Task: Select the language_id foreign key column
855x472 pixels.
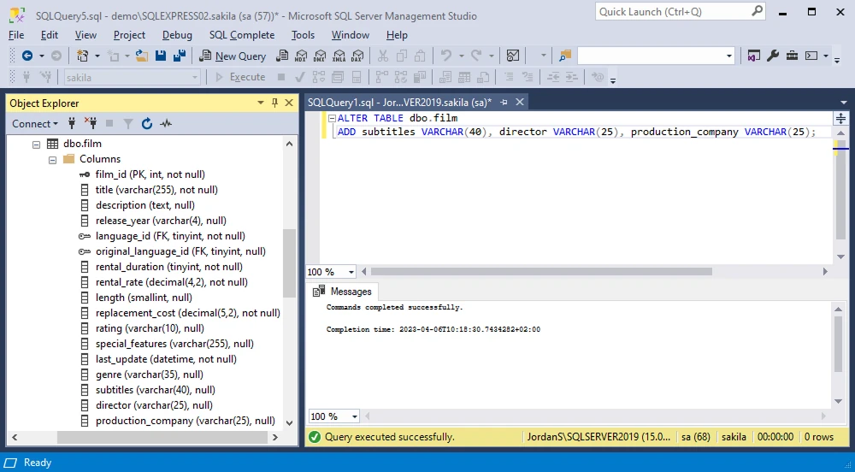Action: point(170,236)
